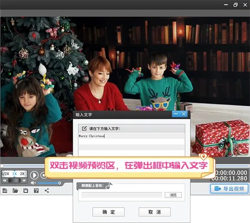Screen dimensions: 250x223
Task: Adjust the volume slider handle
Action: coord(60,183)
